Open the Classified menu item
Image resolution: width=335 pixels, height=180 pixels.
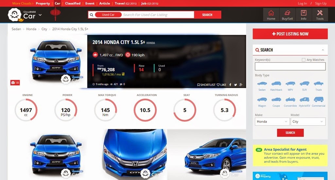[x=73, y=3]
